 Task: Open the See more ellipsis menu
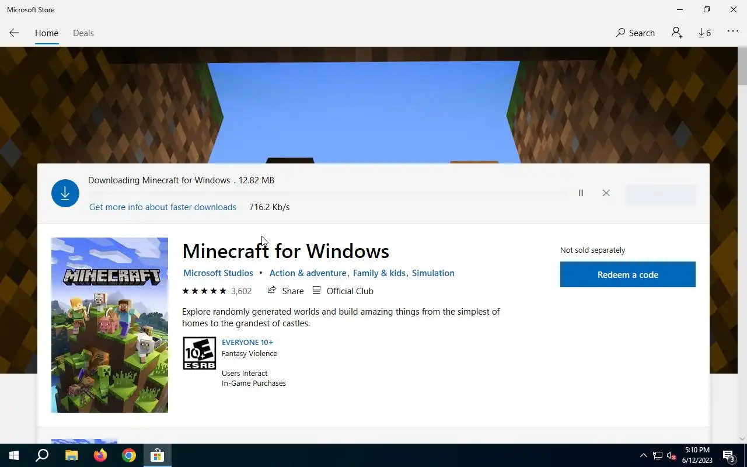(733, 32)
